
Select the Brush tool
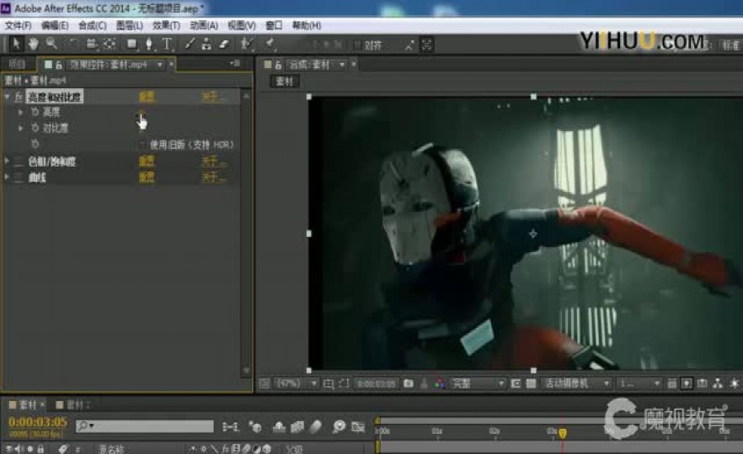tap(190, 45)
